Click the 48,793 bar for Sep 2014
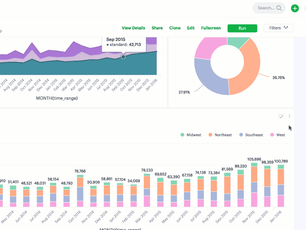 tap(67, 197)
